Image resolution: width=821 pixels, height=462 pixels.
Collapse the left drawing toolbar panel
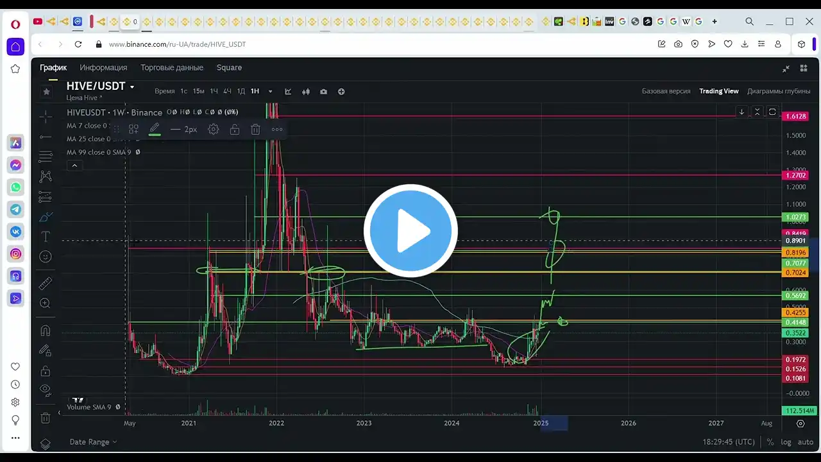point(59,413)
